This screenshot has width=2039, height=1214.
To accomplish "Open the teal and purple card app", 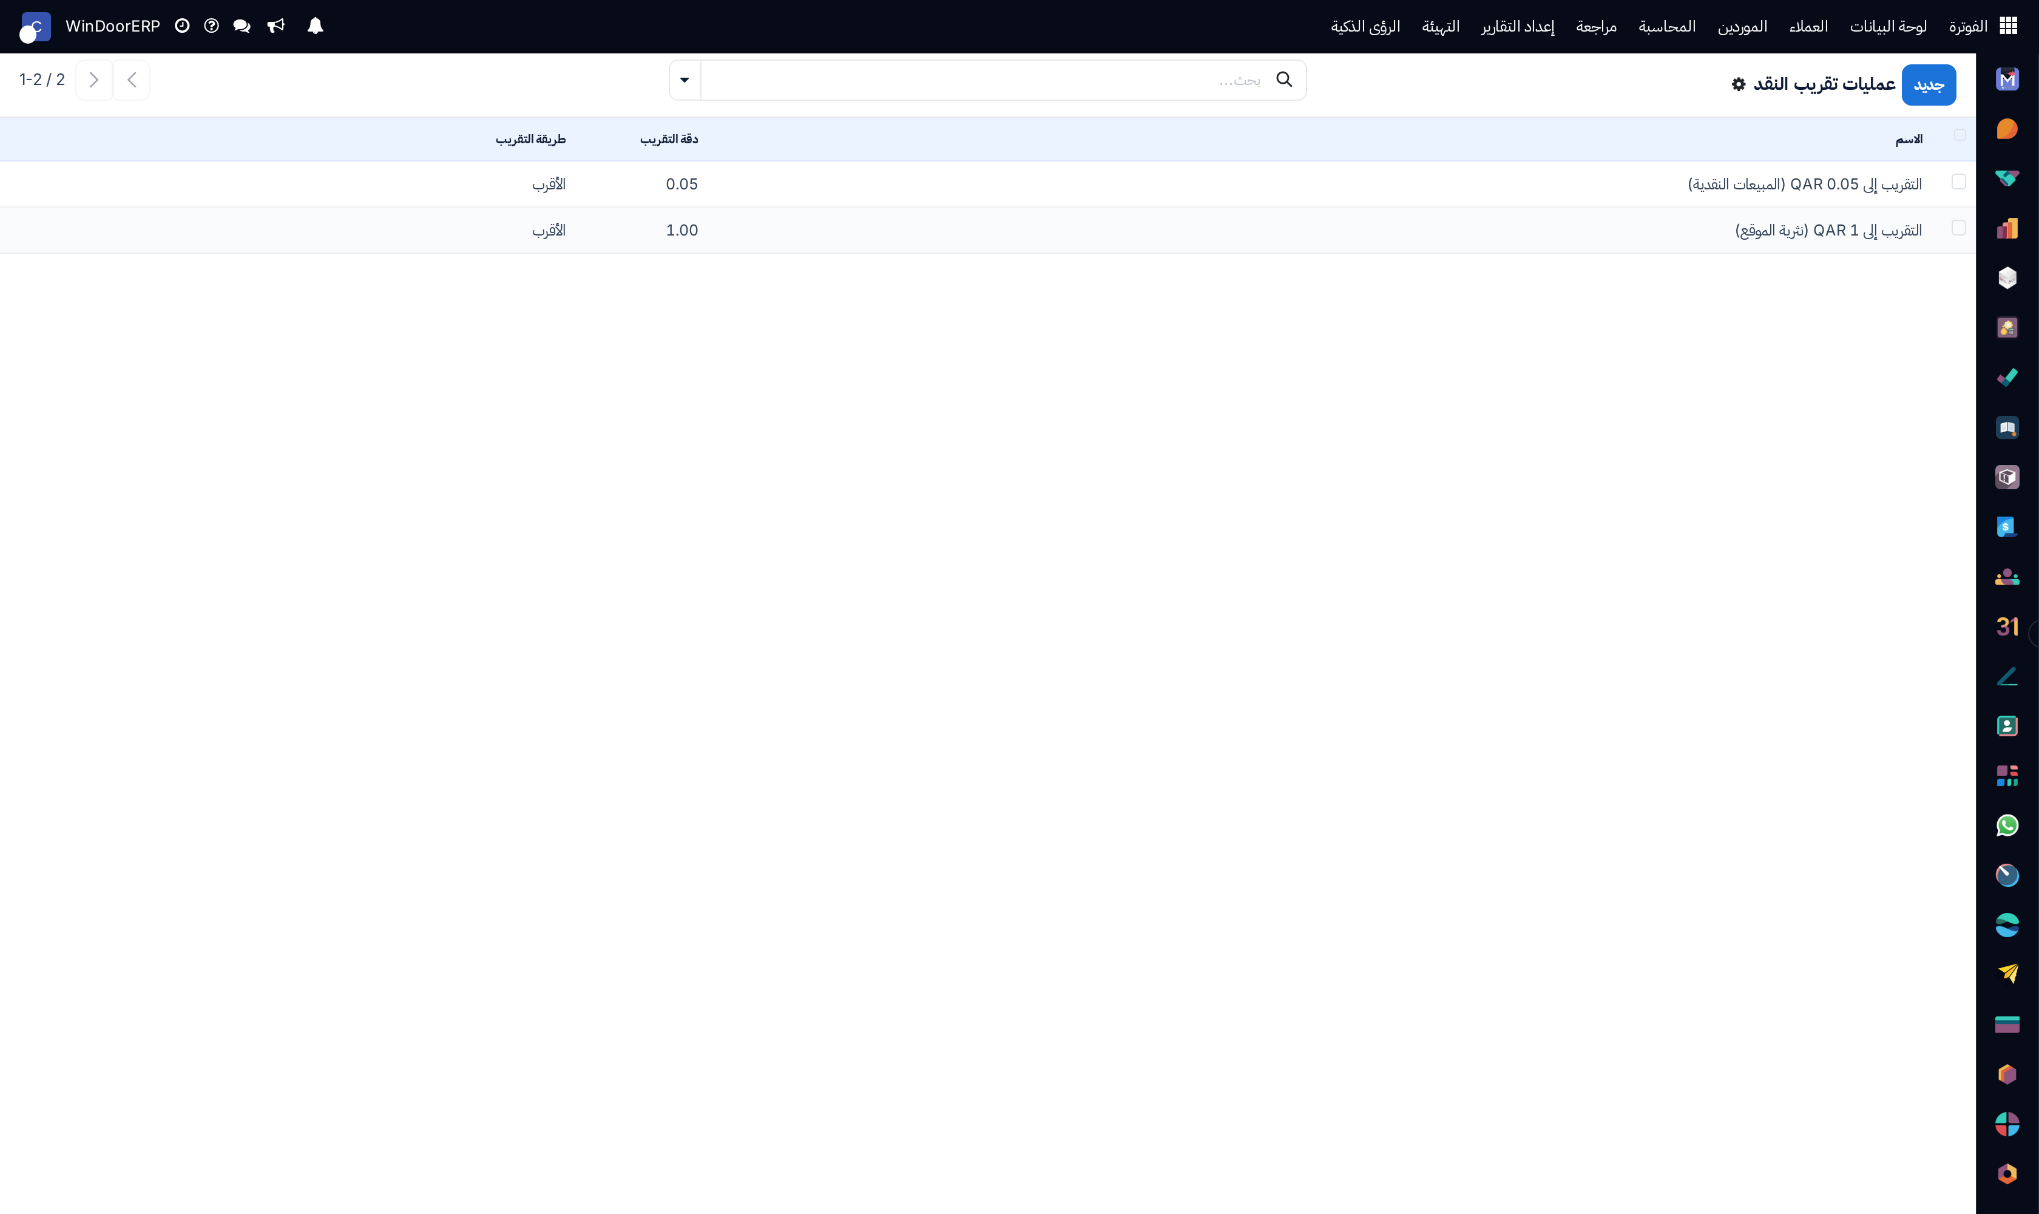I will coord(2007,1024).
